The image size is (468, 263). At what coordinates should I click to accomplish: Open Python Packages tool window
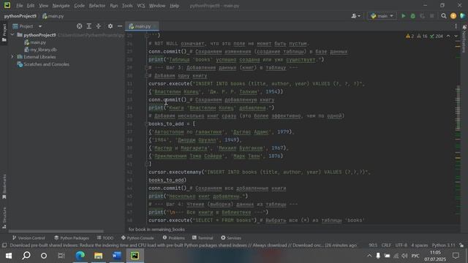coord(72,238)
